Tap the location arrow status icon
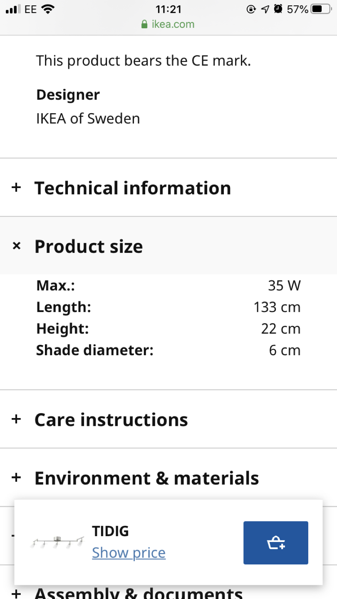The image size is (337, 599). click(x=265, y=9)
